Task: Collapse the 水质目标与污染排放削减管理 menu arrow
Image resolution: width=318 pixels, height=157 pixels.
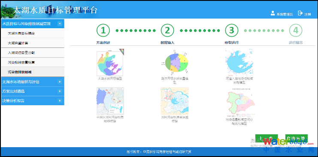Action: point(60,24)
